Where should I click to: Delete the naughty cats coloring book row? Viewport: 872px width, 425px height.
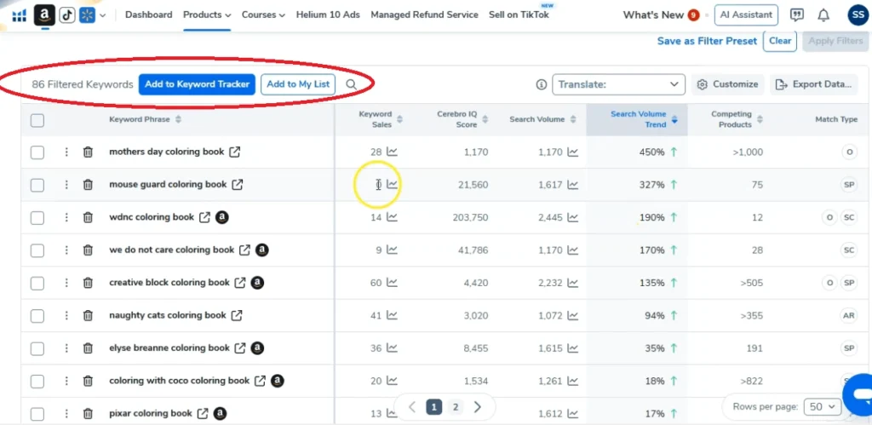pyautogui.click(x=88, y=315)
